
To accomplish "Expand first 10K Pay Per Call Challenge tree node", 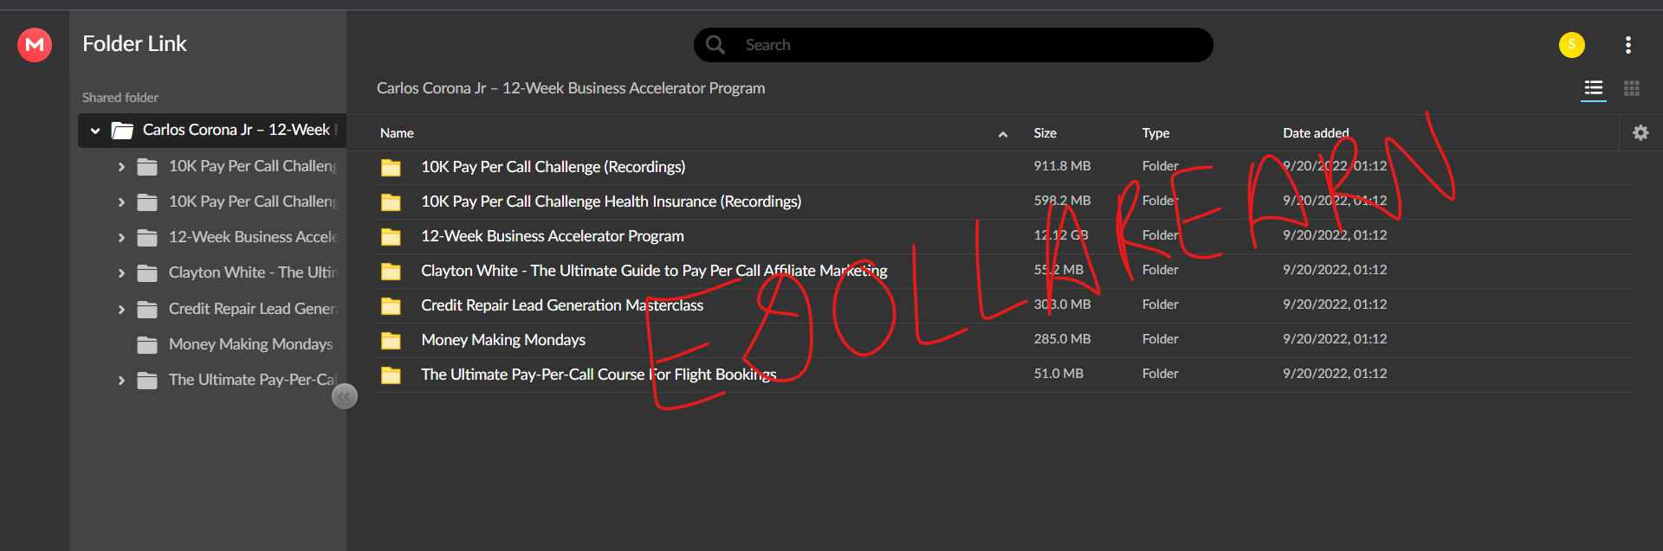I will click(121, 166).
